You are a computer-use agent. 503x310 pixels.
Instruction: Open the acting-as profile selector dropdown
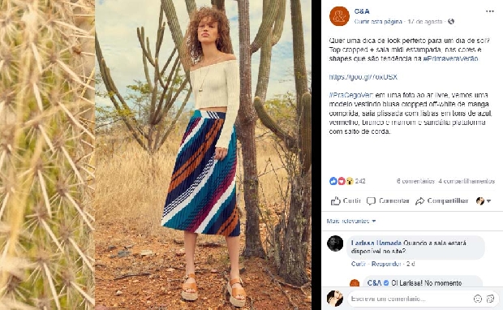(484, 201)
